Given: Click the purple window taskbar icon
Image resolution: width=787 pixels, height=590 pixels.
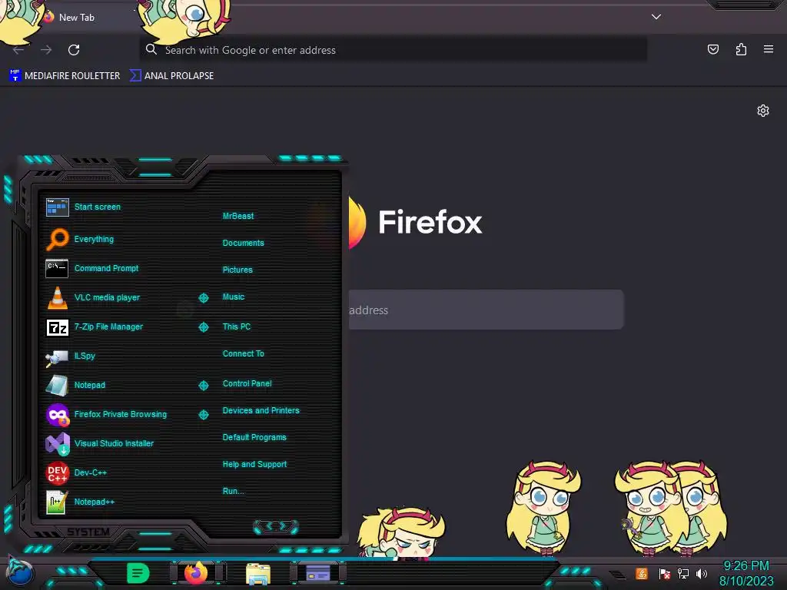Looking at the screenshot, I should 317,573.
